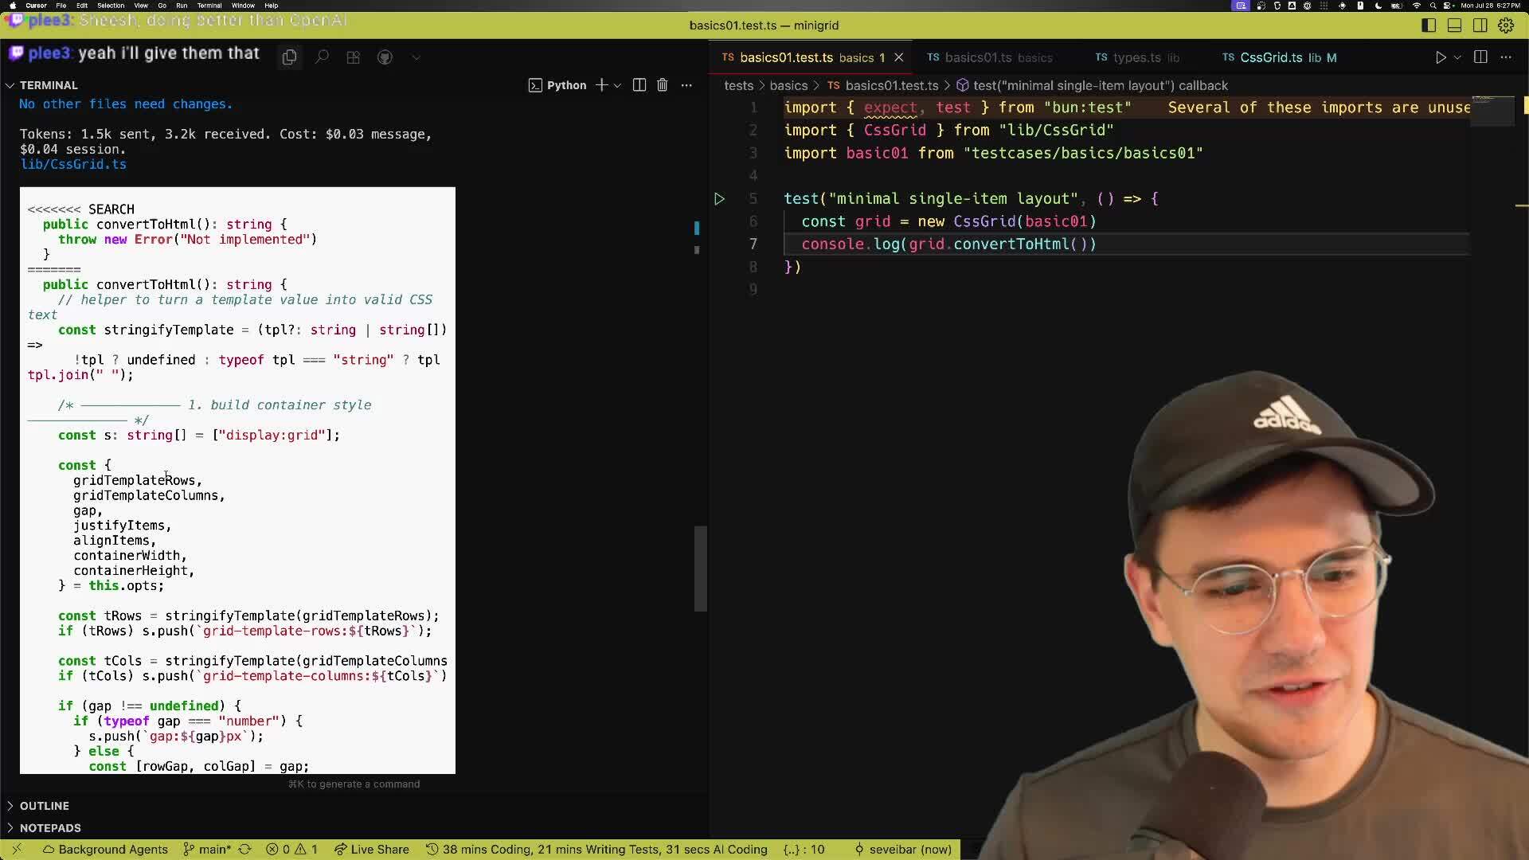
Task: Open the Help menu
Action: tap(272, 6)
